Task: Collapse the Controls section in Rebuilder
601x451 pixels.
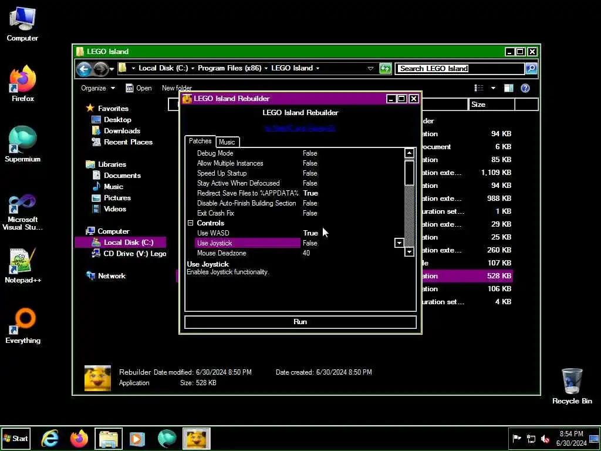Action: (191, 223)
